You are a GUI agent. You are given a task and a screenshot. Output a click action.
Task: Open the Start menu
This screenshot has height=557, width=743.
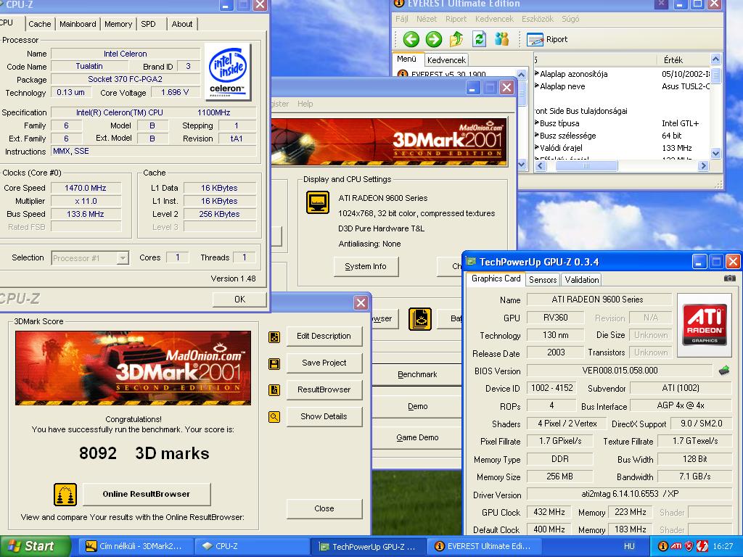point(35,546)
